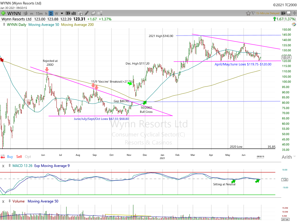Open the MACD 13 26 indicator label
The height and width of the screenshot is (222, 297).
pyautogui.click(x=22, y=165)
